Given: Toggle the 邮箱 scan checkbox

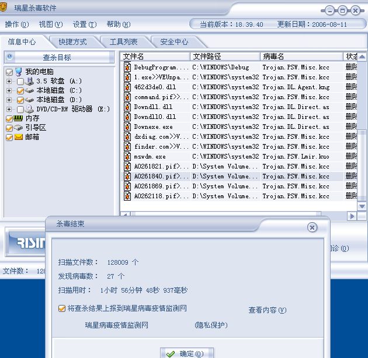Looking at the screenshot, I should pos(9,137).
